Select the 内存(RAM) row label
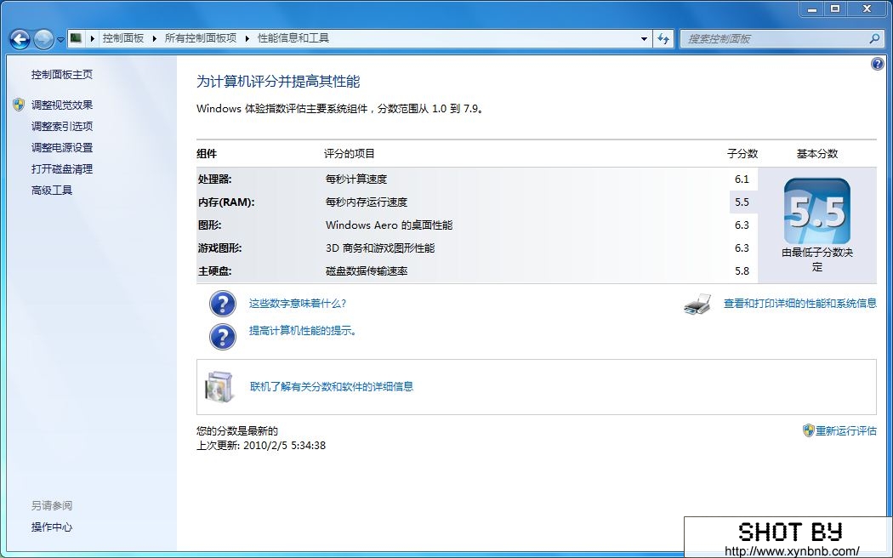The image size is (893, 558). pos(226,202)
